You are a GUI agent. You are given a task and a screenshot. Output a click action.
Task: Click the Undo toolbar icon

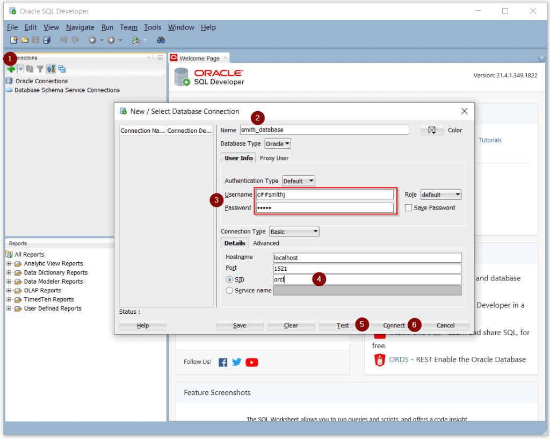[63, 40]
